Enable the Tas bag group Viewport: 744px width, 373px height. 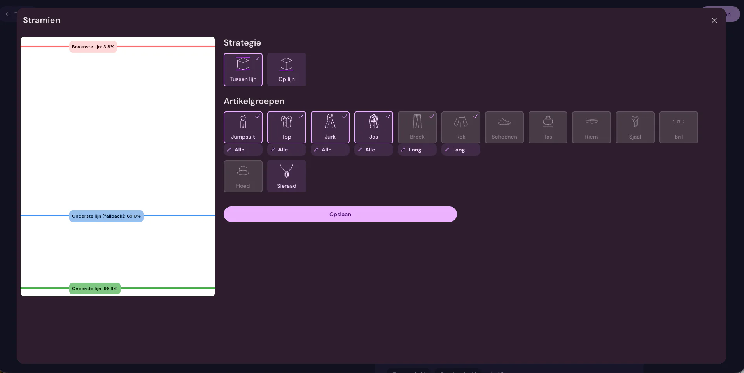(548, 127)
